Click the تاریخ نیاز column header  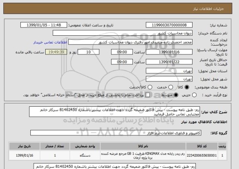pos(24,146)
